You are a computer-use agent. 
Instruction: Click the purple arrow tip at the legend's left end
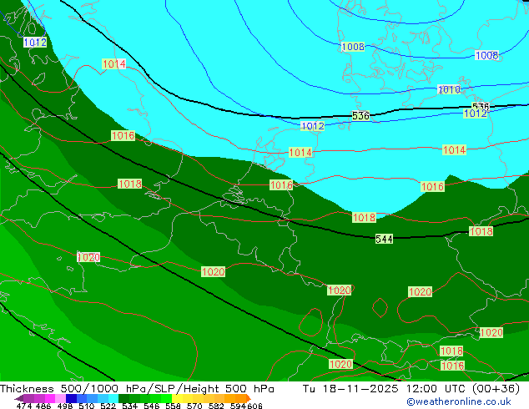(x=19, y=398)
